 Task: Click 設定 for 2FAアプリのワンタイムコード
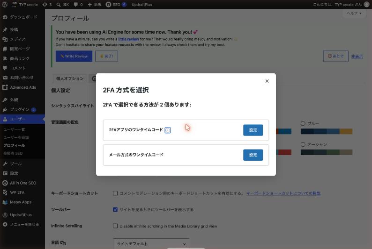[x=253, y=130]
